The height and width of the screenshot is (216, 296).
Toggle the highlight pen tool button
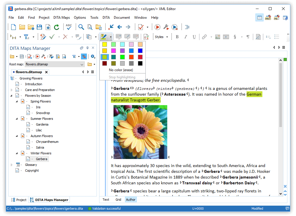[104, 37]
